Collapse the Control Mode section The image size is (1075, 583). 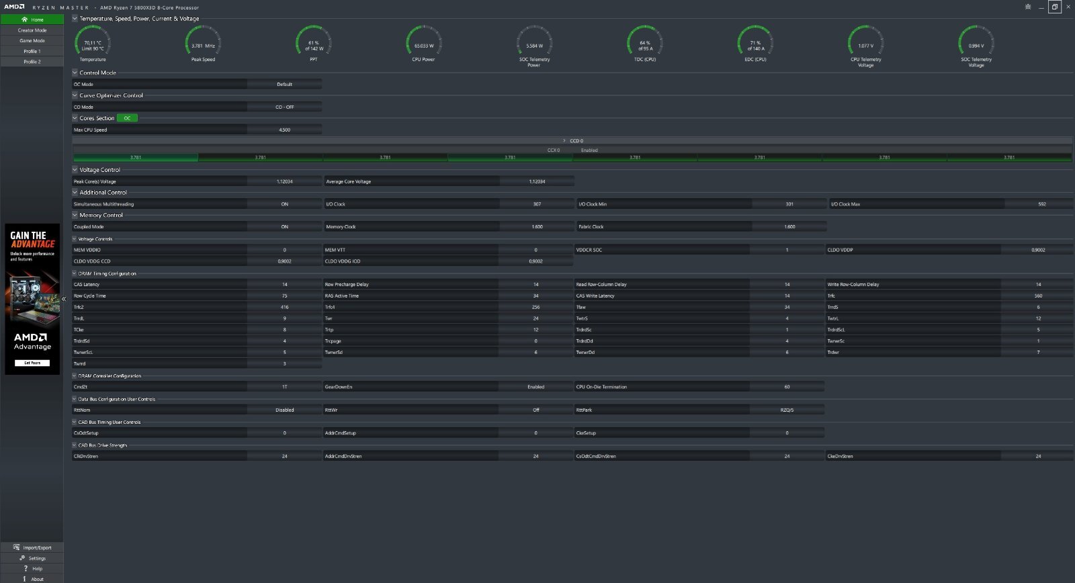75,72
